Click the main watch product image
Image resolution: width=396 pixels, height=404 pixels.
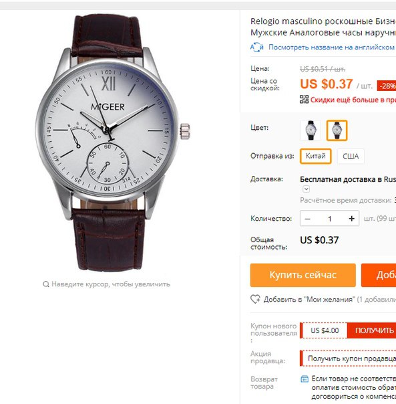click(x=113, y=142)
